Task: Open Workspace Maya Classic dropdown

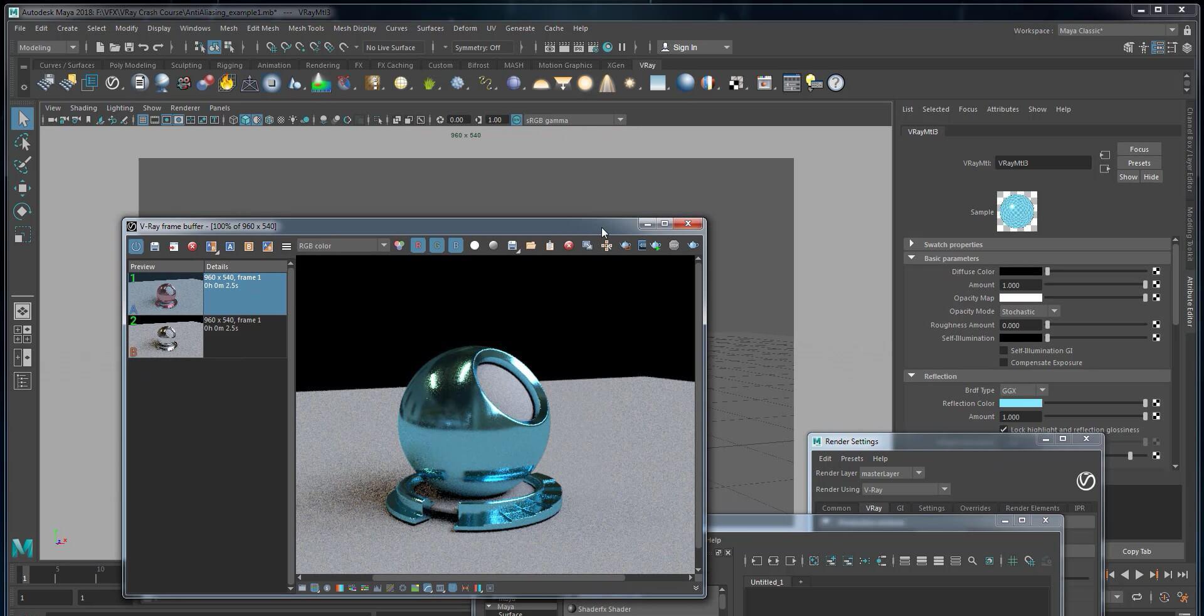Action: pyautogui.click(x=1117, y=30)
